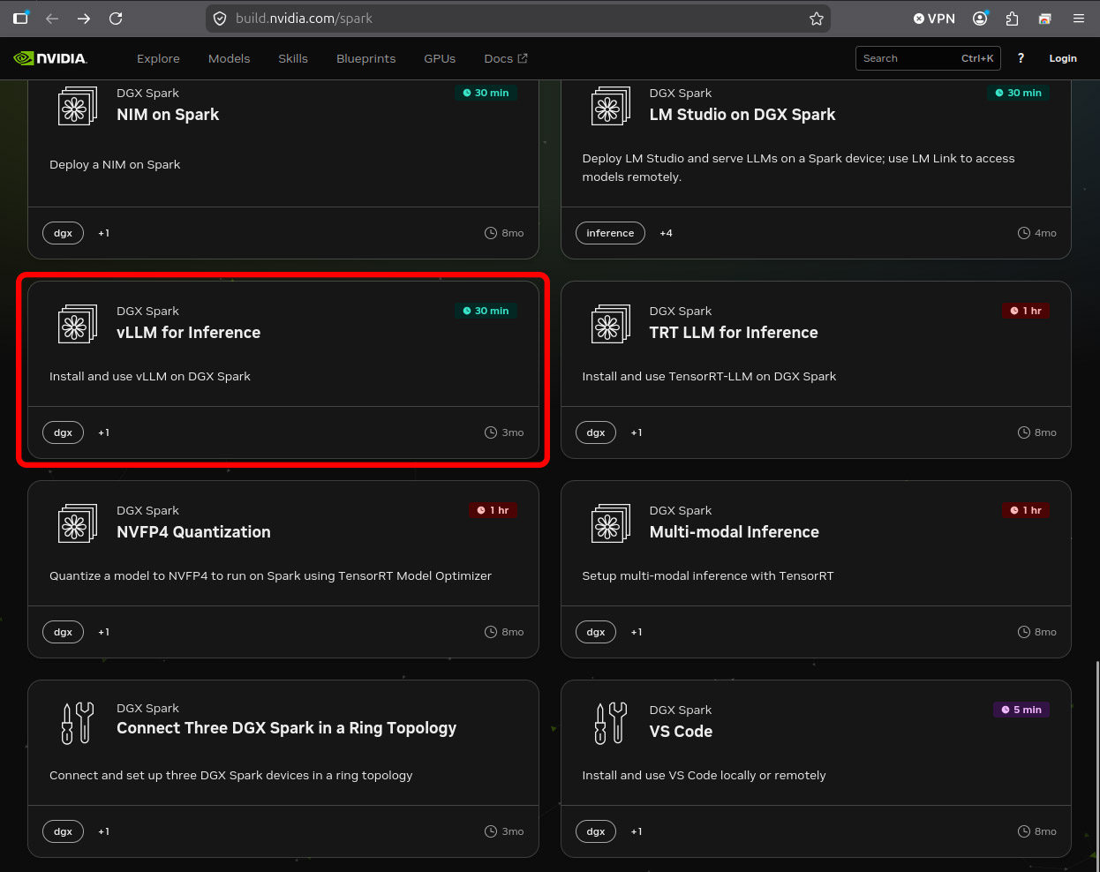
Task: Click the Ring Topology tools icon
Action: pyautogui.click(x=78, y=723)
